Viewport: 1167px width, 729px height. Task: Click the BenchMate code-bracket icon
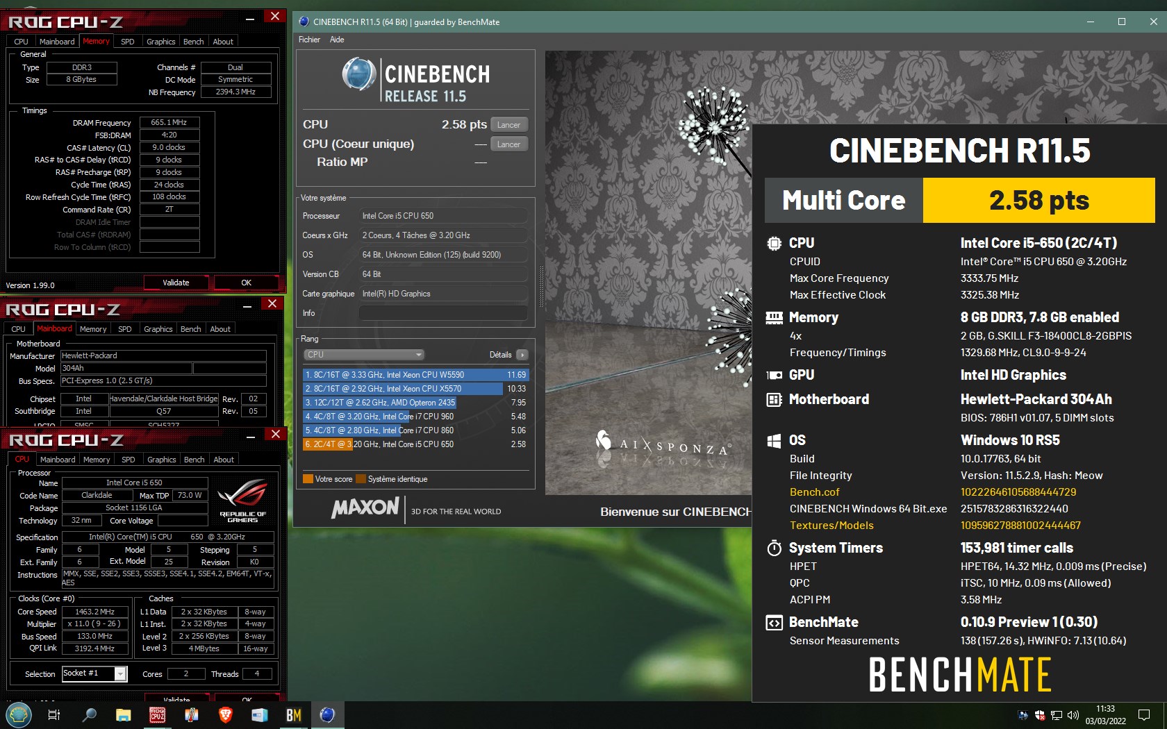(x=774, y=623)
